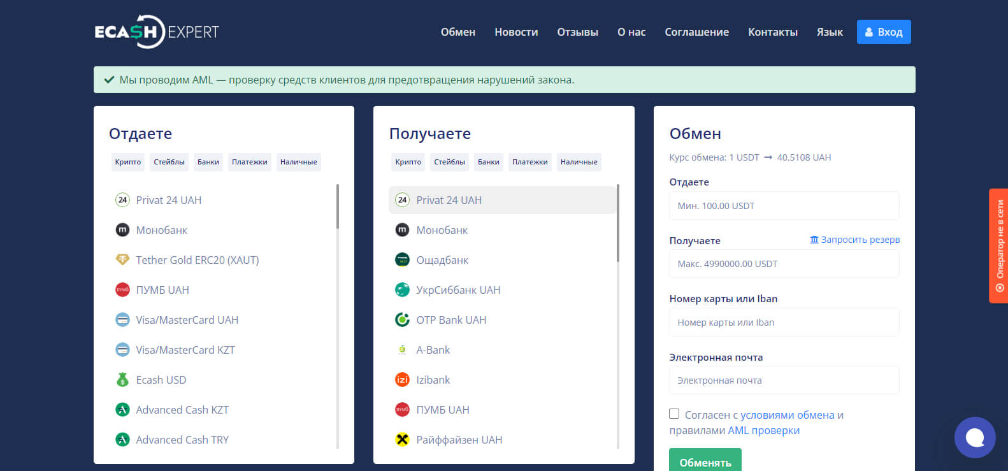Click Ecash USD money bag icon
This screenshot has width=1008, height=471.
[x=122, y=380]
